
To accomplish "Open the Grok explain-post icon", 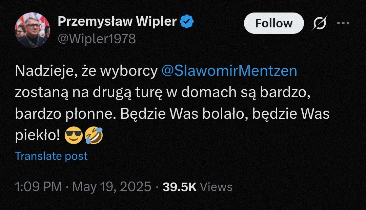I will pyautogui.click(x=320, y=23).
